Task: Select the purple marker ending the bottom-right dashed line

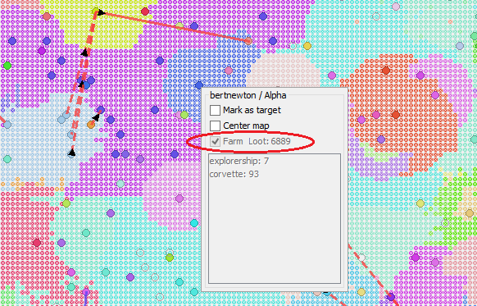Action: coord(391,296)
